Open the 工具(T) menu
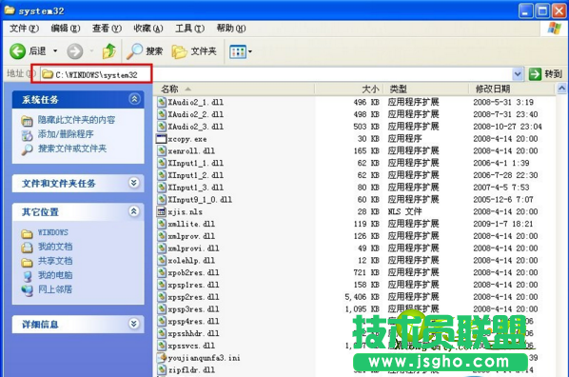This screenshot has height=377, width=569. click(189, 29)
